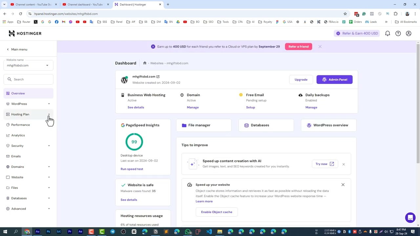420x236 pixels.
Task: Expand the Website sidebar section
Action: coord(49,177)
